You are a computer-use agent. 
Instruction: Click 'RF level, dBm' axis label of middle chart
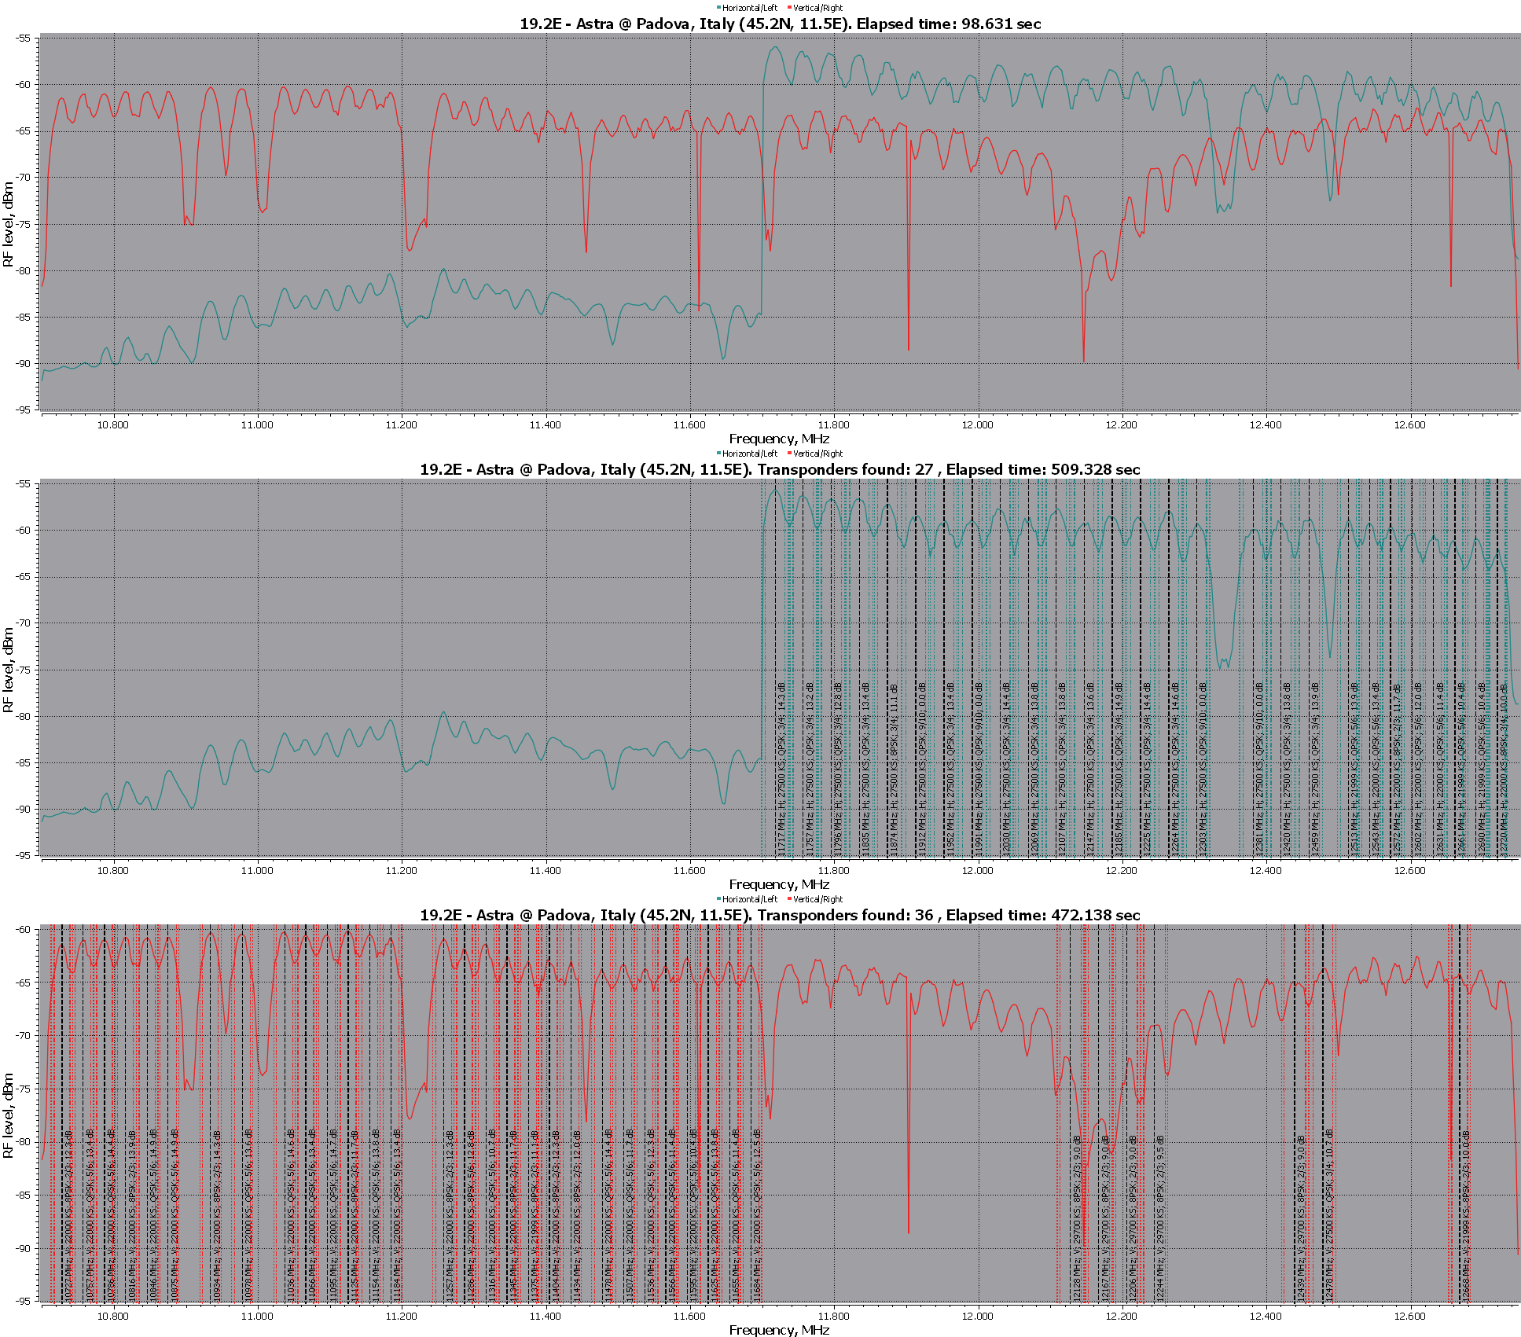[9, 670]
